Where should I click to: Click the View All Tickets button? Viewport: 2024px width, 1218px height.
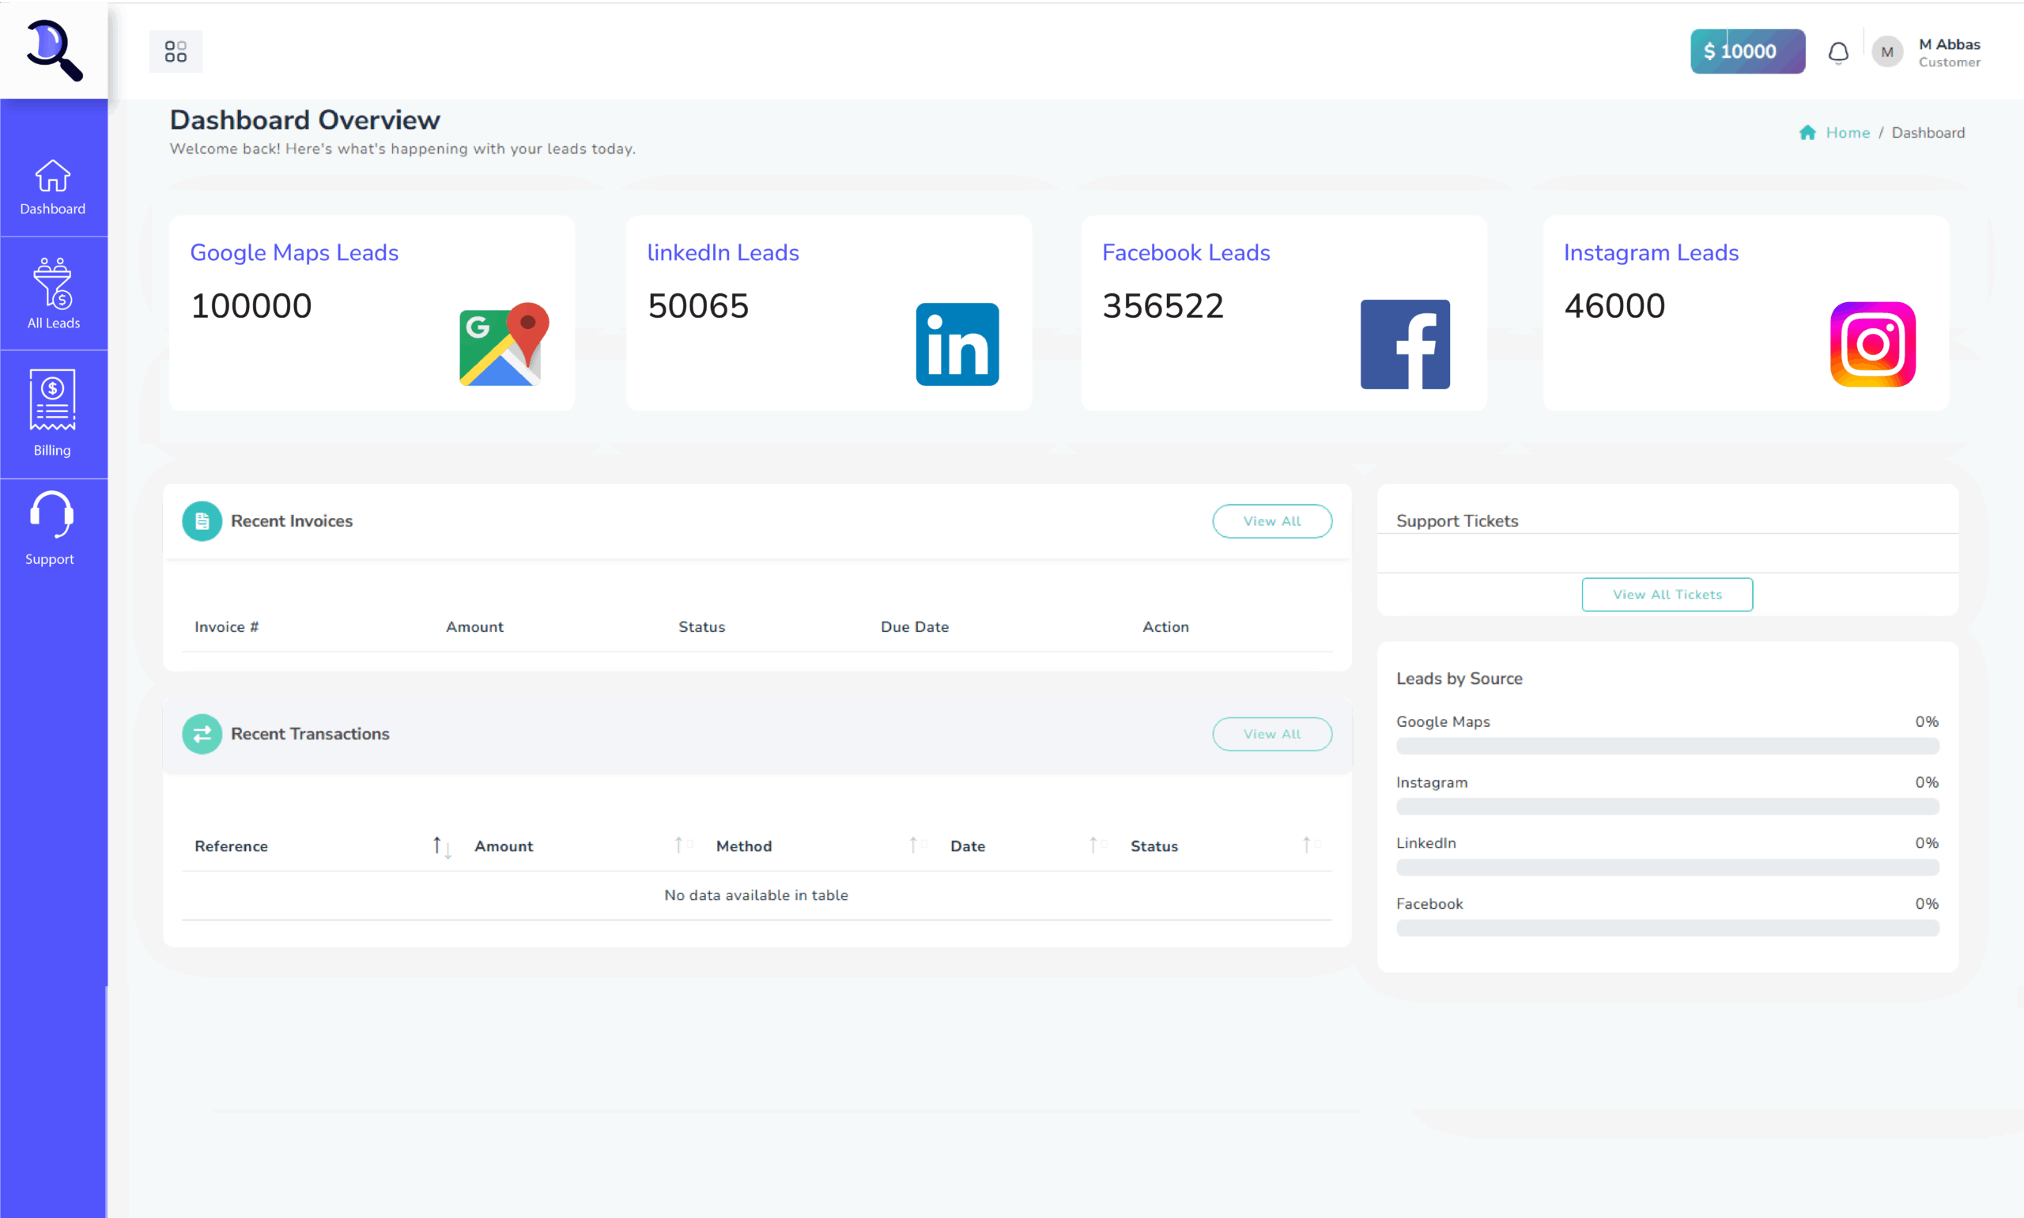click(x=1667, y=594)
